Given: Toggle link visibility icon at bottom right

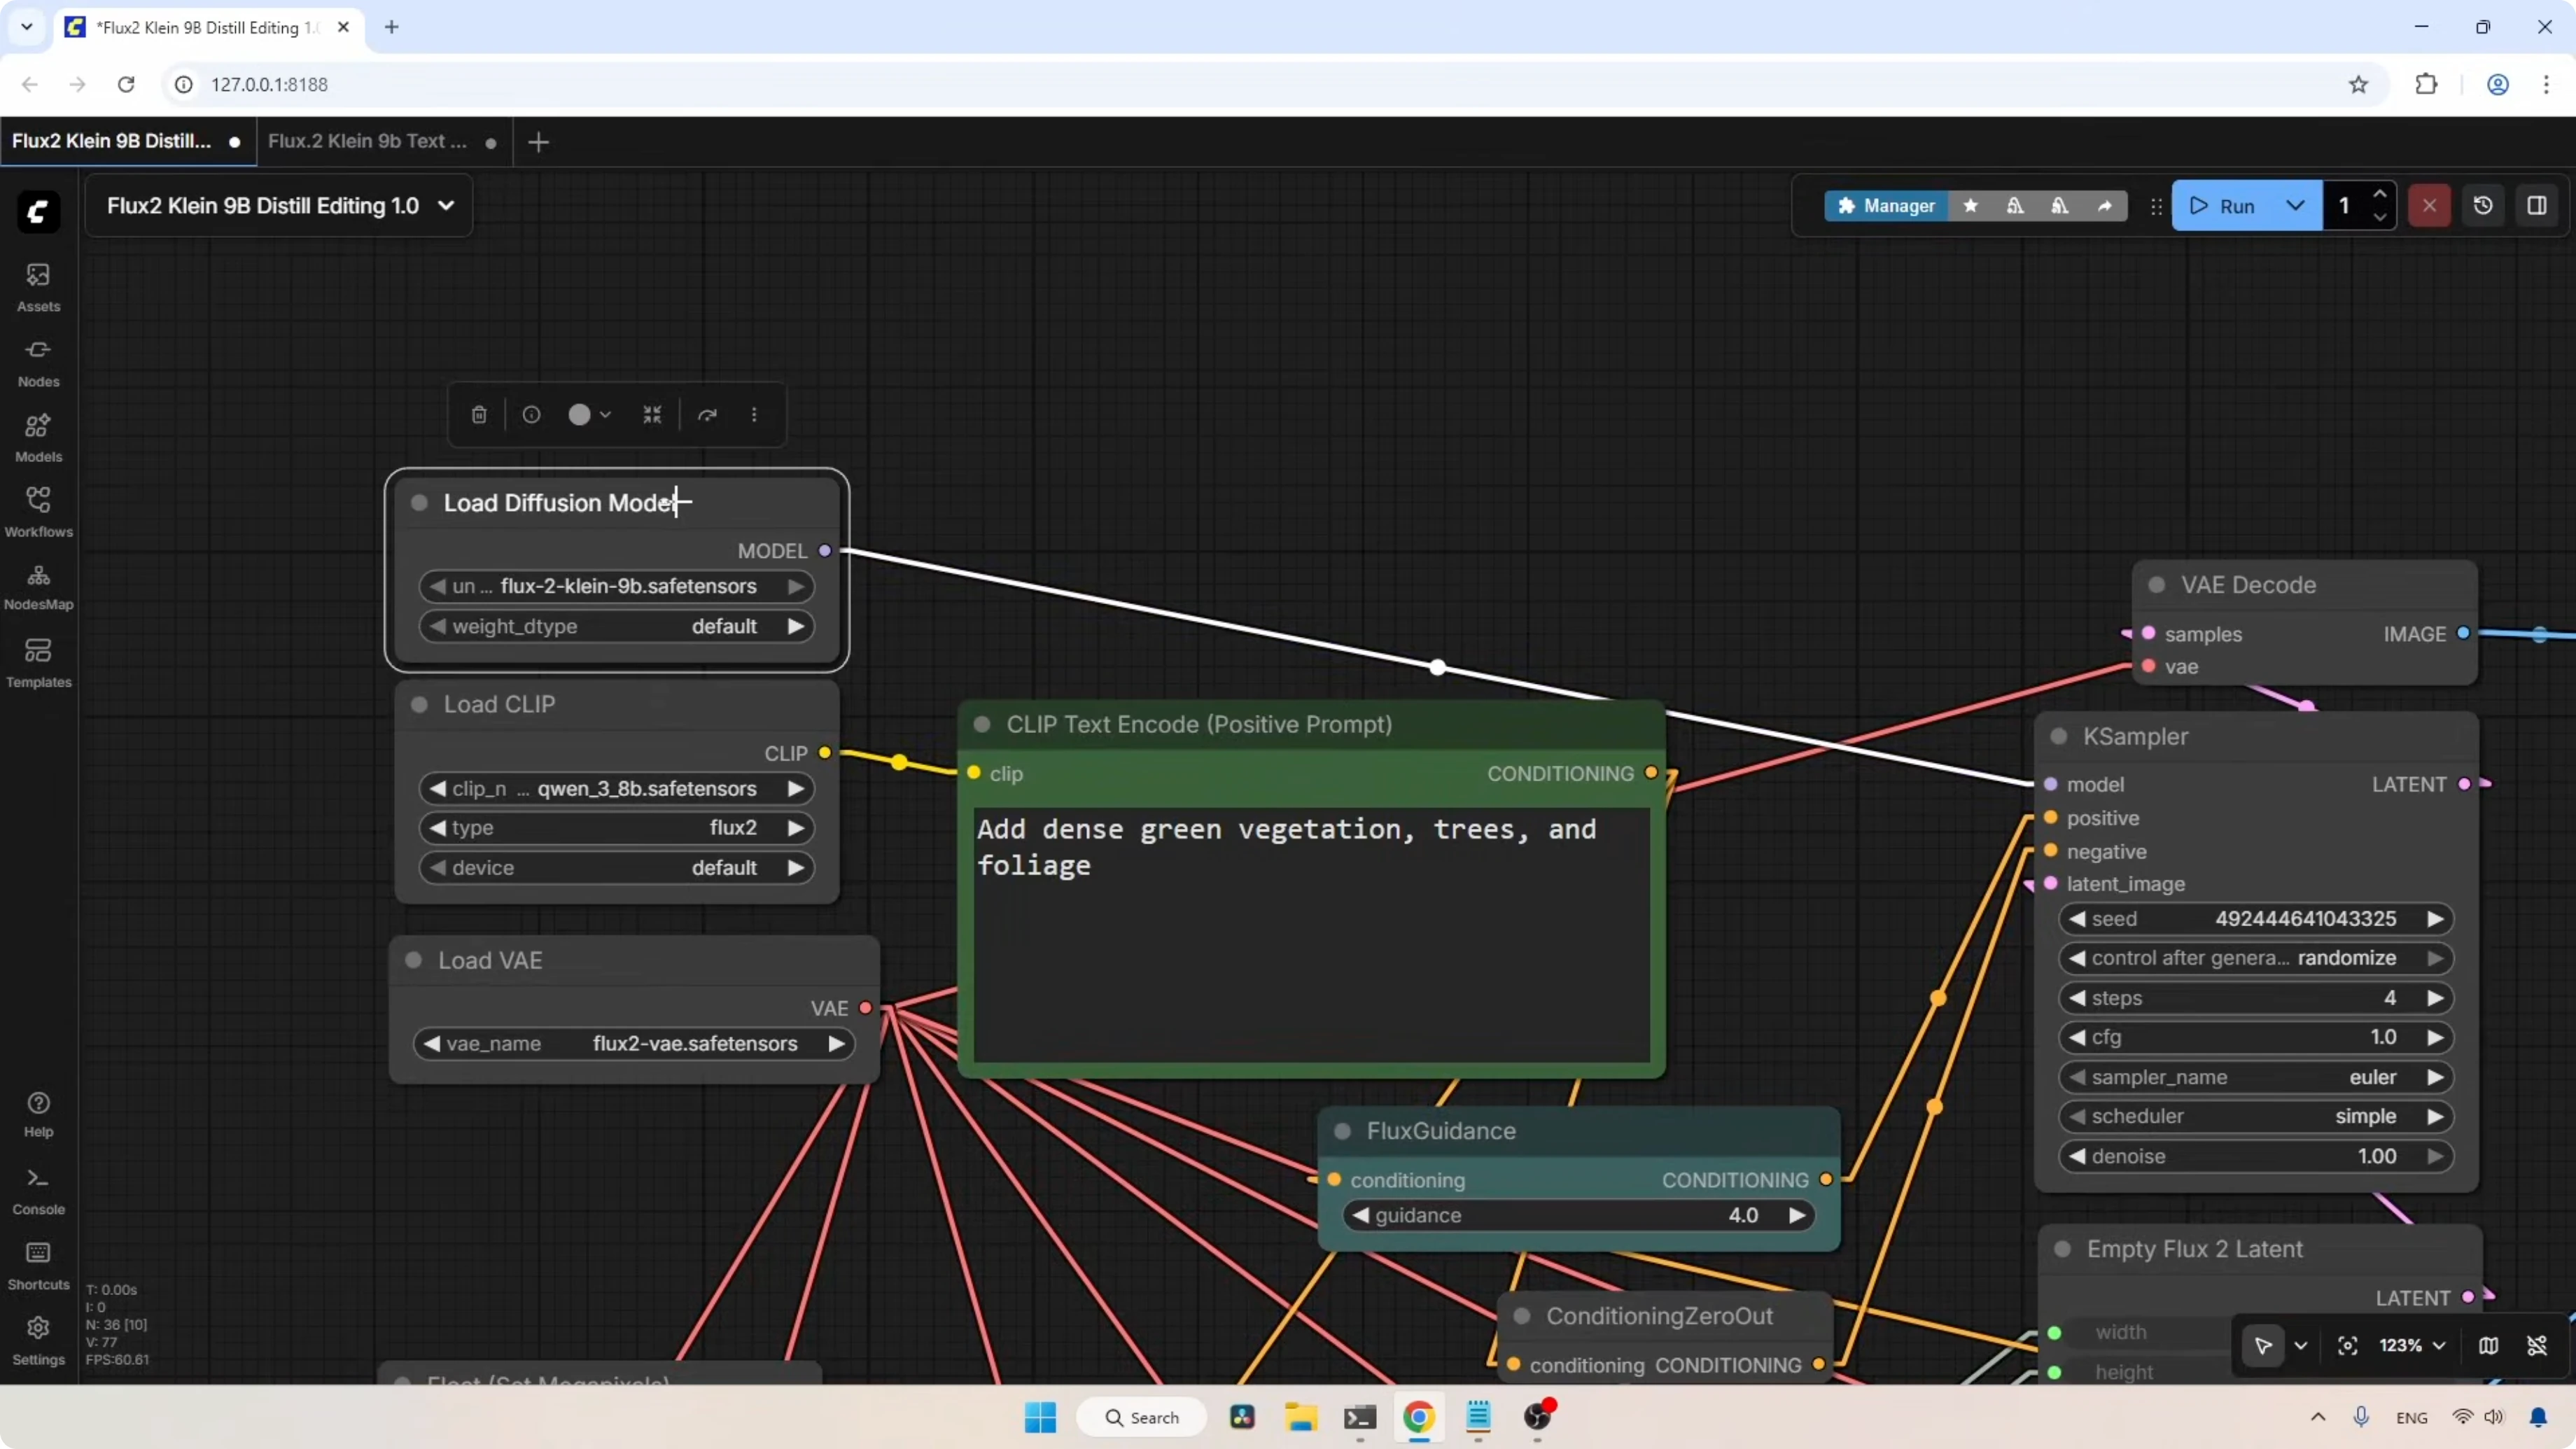Looking at the screenshot, I should click(x=2537, y=1346).
